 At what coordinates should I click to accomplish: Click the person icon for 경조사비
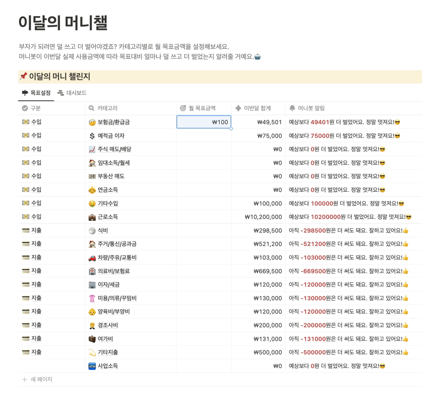(x=92, y=325)
